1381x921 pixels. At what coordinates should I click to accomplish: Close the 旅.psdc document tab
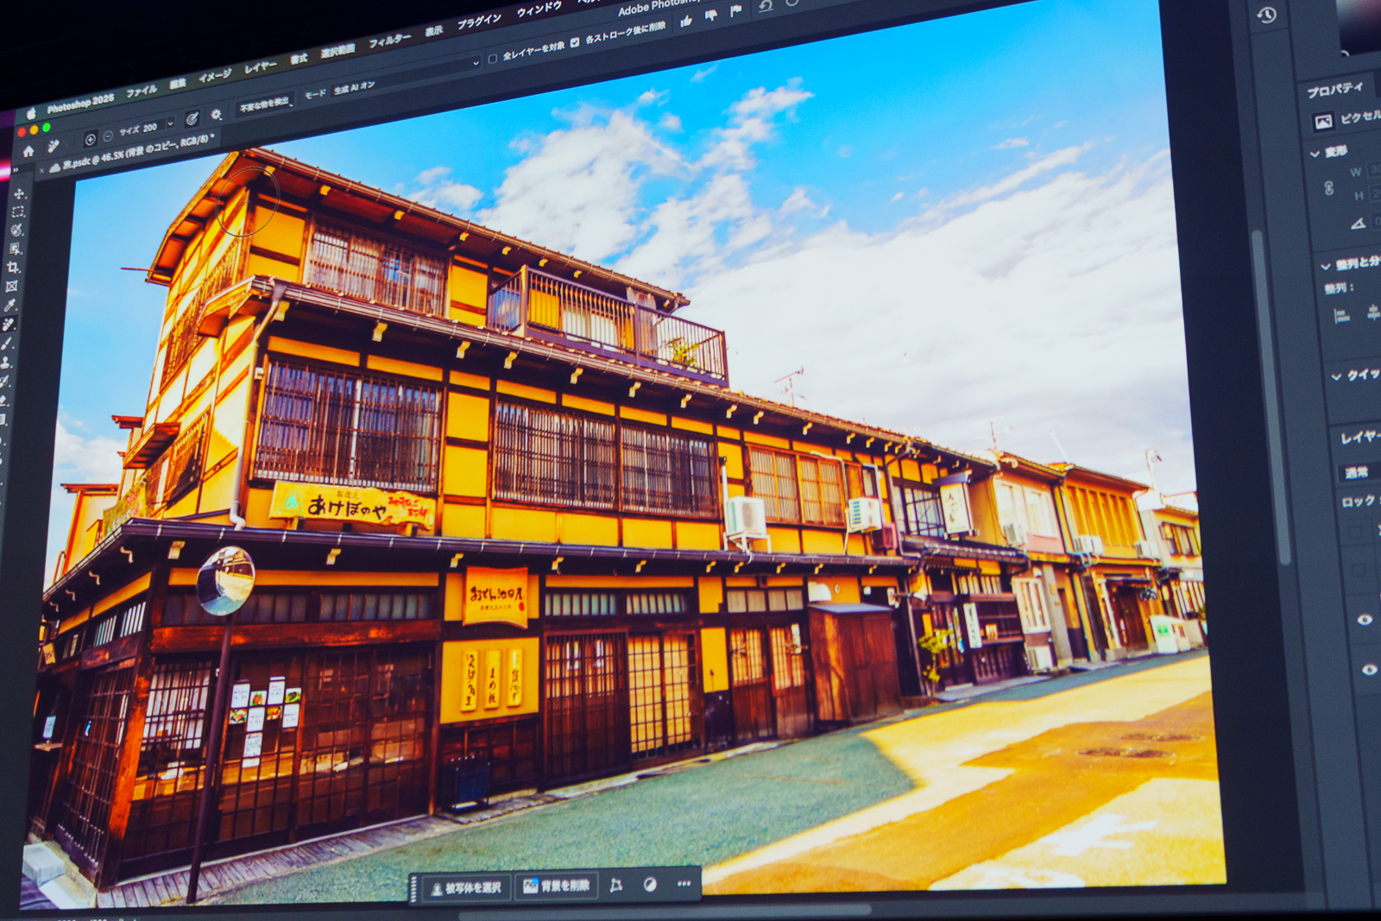(41, 170)
